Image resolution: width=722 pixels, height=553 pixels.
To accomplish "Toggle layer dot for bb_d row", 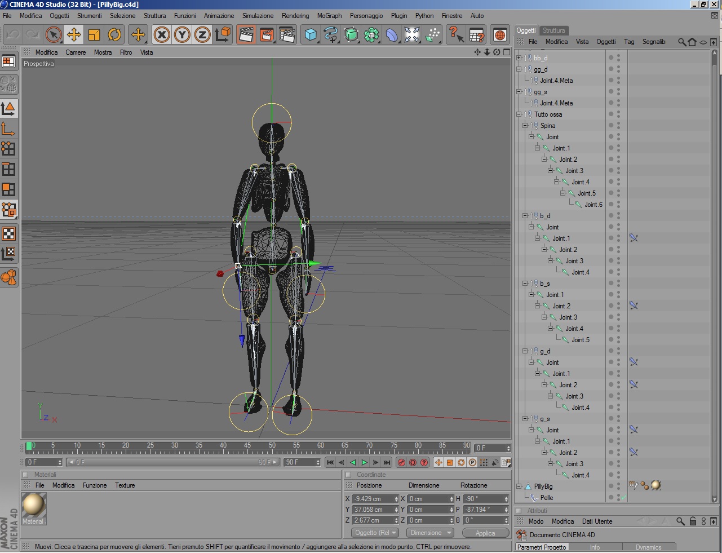I will 611,58.
